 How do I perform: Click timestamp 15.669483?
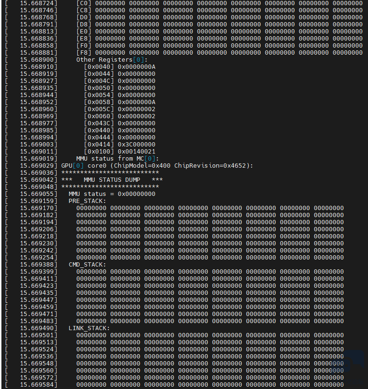37,321
